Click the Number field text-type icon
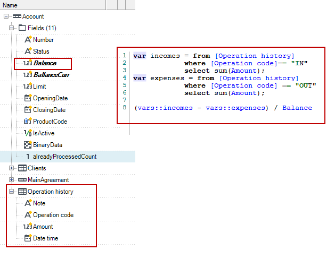This screenshot has width=335, height=259. tap(28, 39)
